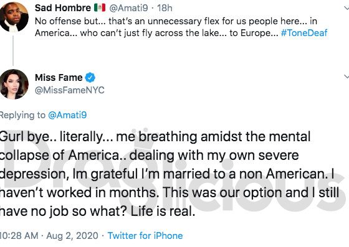Click the @Amati9 handle beside Sad Hombre
The image size is (349, 247).
(x=128, y=8)
